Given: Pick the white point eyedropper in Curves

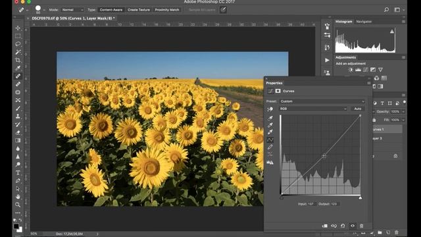Looking at the screenshot, I should pos(270,132).
